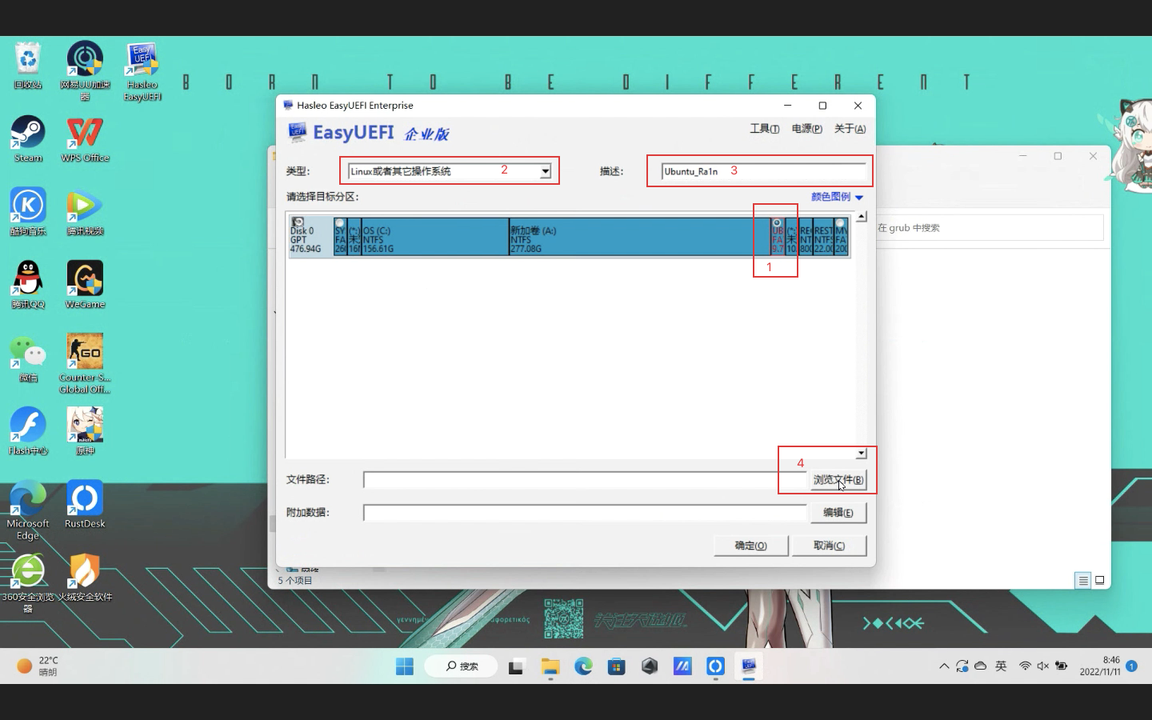
Task: Click the 编辑(E) edit button
Action: 838,513
